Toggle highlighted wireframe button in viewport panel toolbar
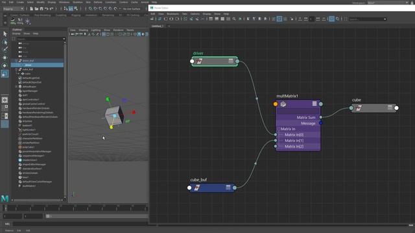This screenshot has width=415, height=233. (139, 34)
